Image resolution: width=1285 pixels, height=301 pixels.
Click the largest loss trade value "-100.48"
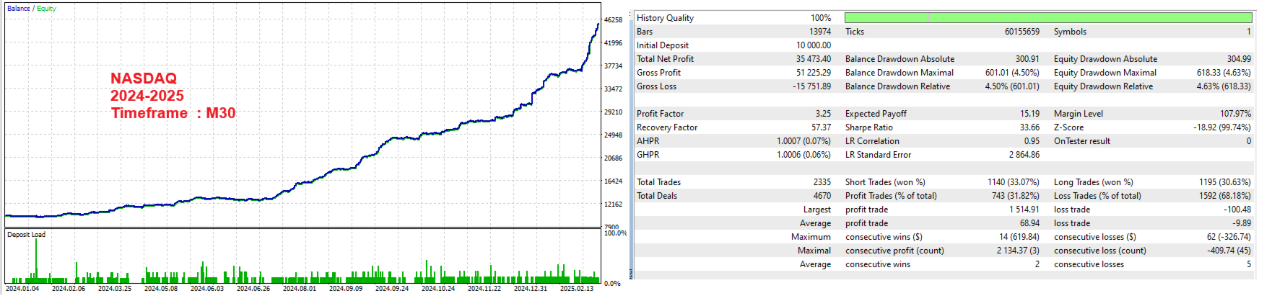[1237, 210]
